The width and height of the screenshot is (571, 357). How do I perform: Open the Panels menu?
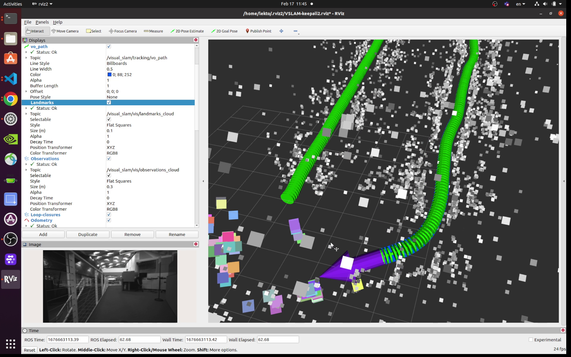[x=42, y=22]
